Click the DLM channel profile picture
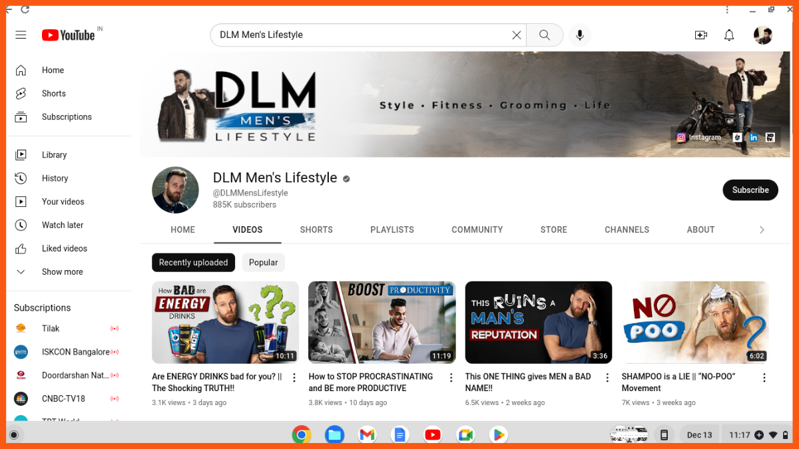The height and width of the screenshot is (449, 799). pyautogui.click(x=176, y=190)
